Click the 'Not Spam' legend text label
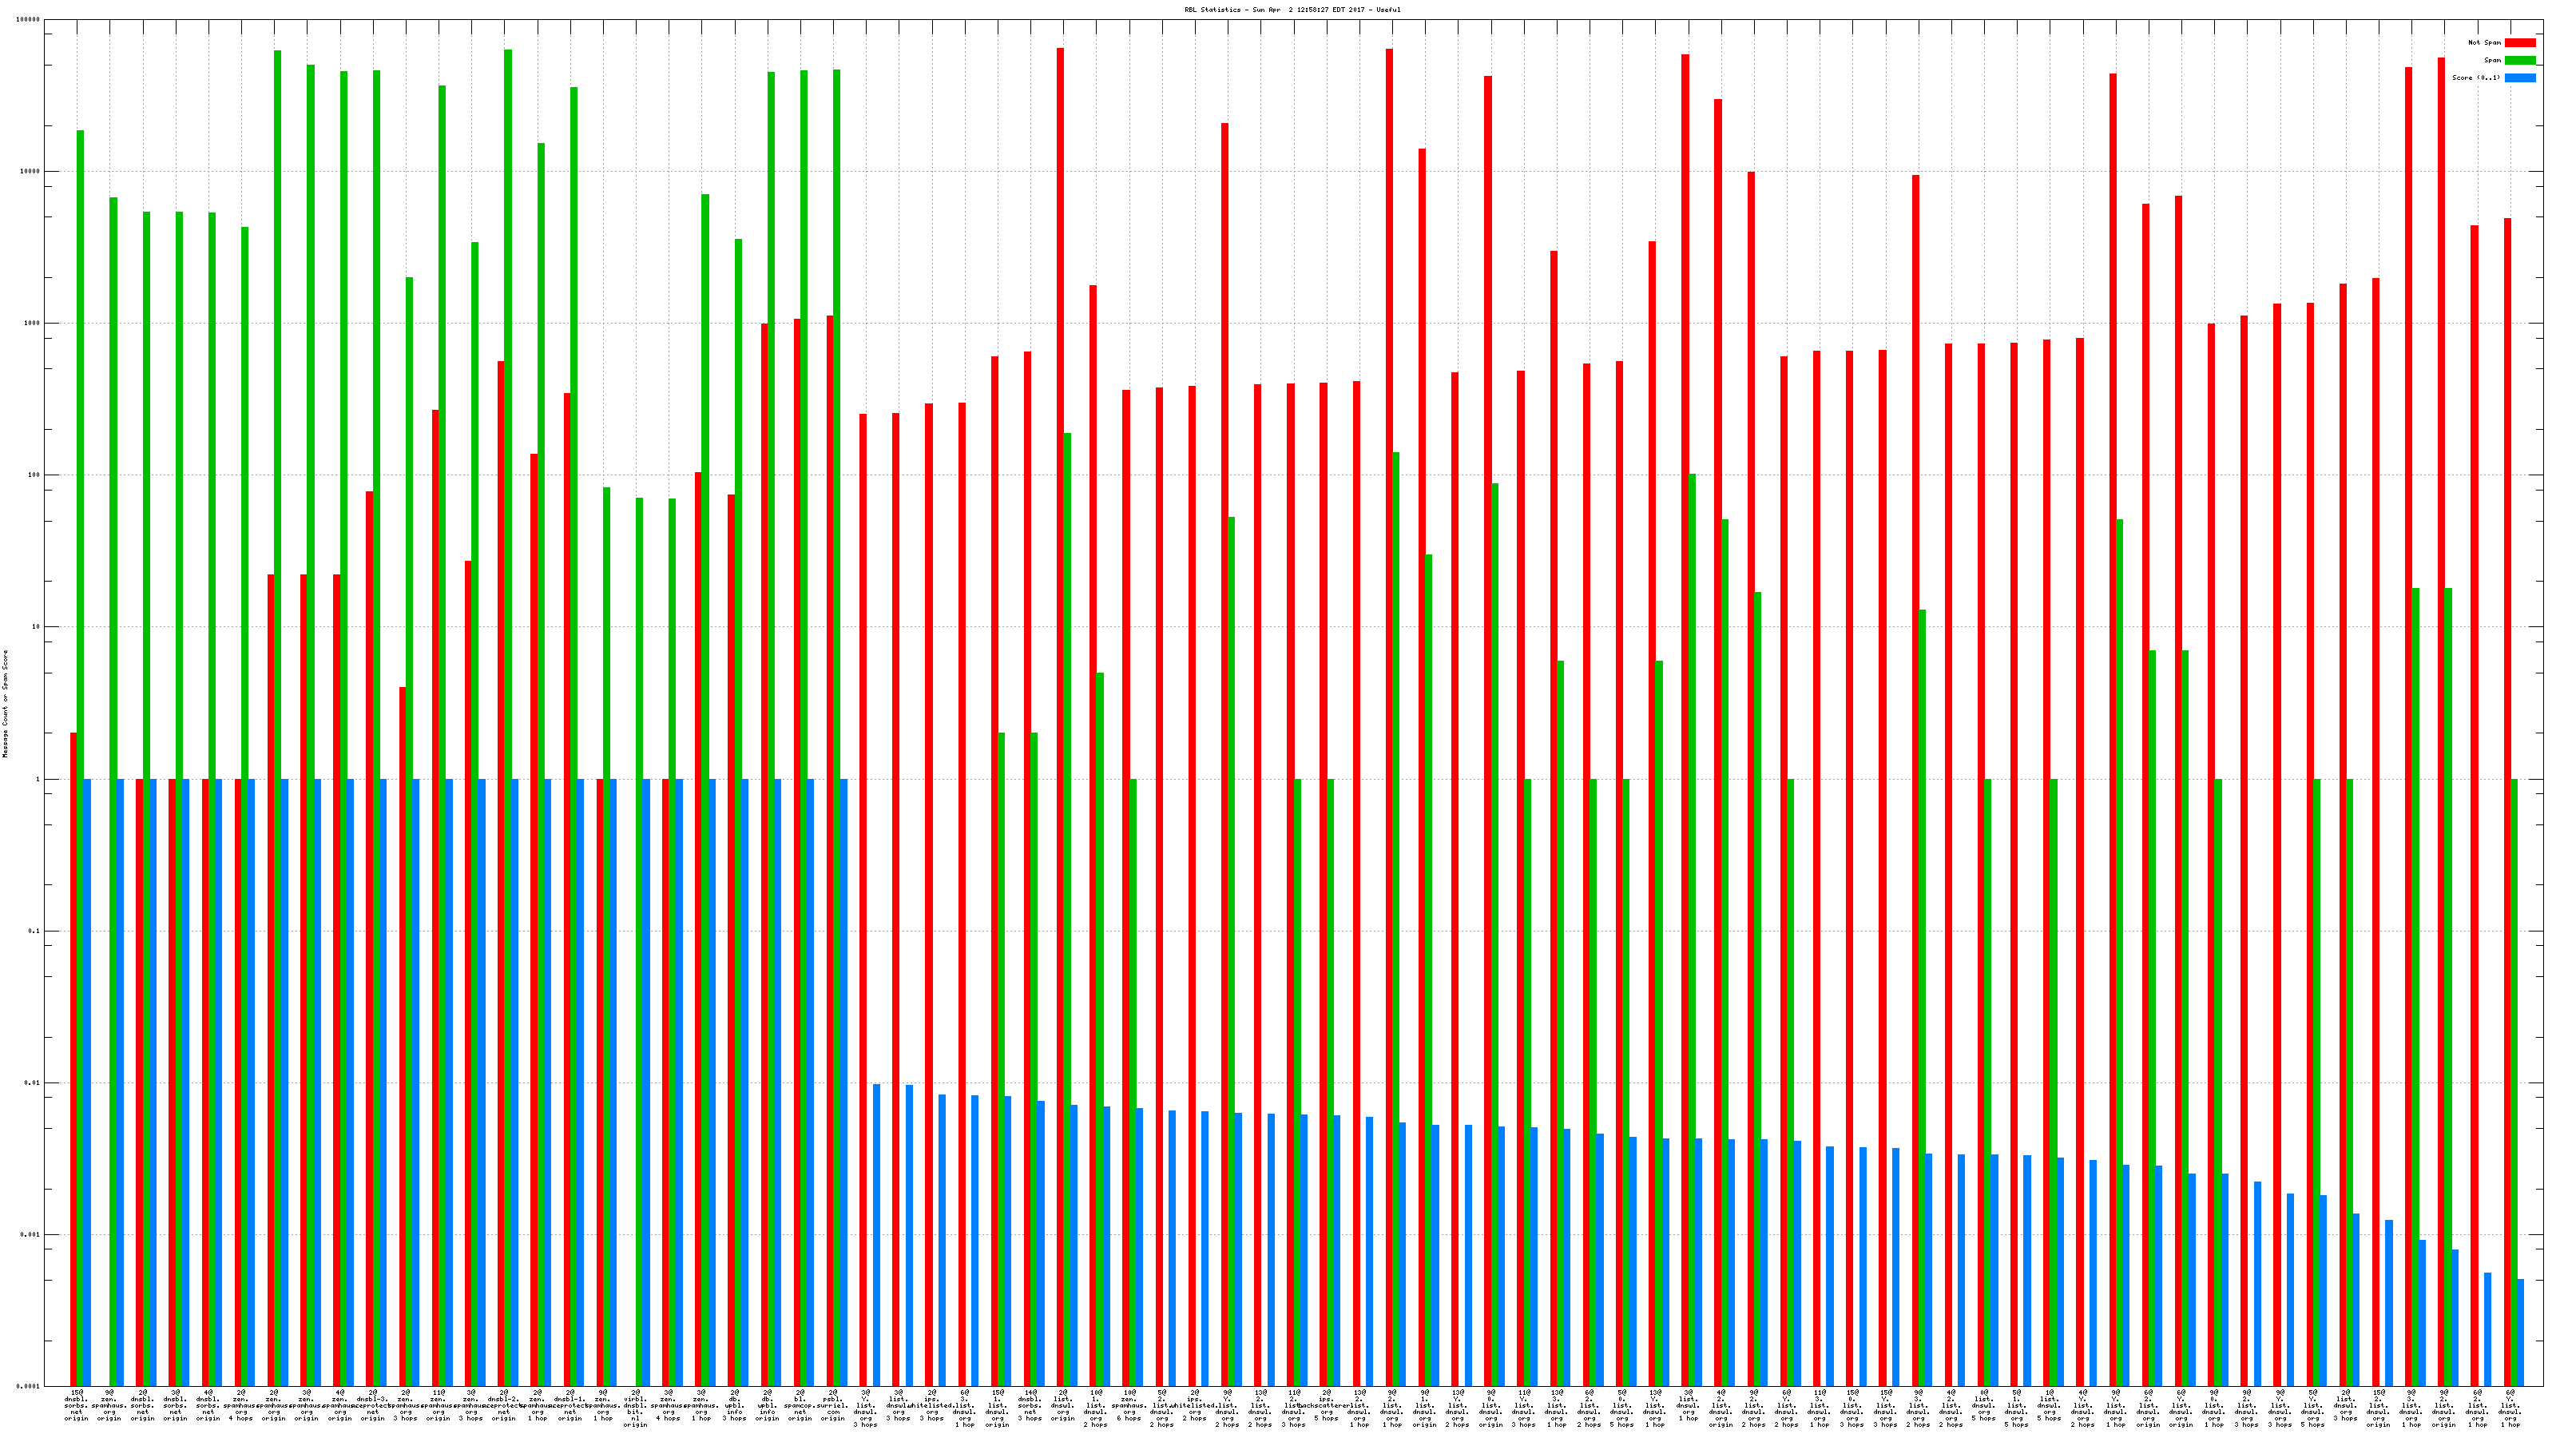Screen dimensions: 2556x1438 tap(2485, 42)
